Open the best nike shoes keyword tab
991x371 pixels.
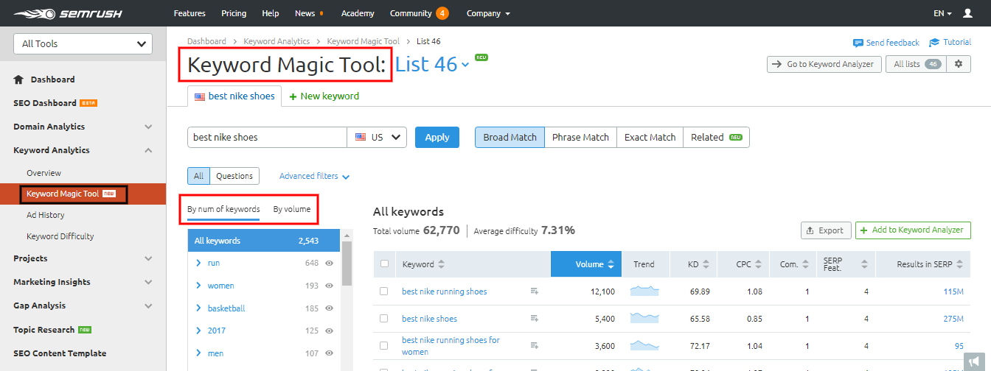[x=234, y=96]
